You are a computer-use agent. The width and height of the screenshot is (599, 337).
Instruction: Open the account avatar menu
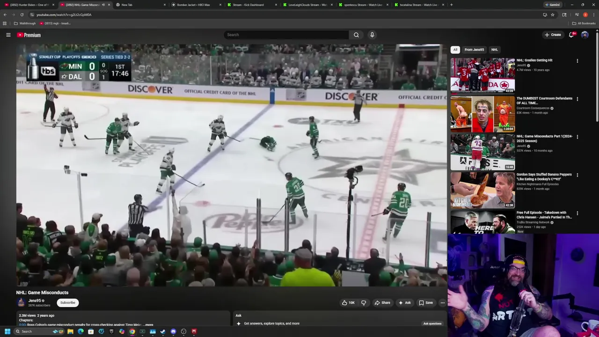(584, 35)
